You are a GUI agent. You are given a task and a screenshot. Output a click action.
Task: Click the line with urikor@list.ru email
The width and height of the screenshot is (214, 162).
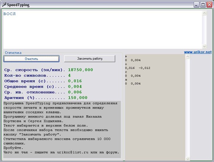[61, 152]
